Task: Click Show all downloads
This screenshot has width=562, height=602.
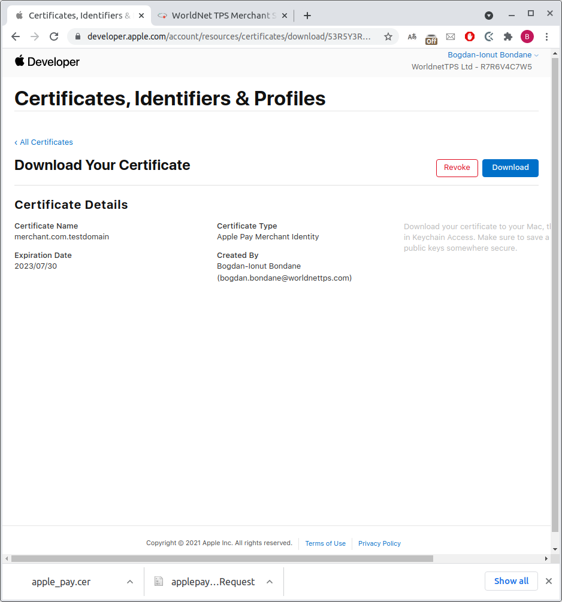Action: pyautogui.click(x=511, y=581)
